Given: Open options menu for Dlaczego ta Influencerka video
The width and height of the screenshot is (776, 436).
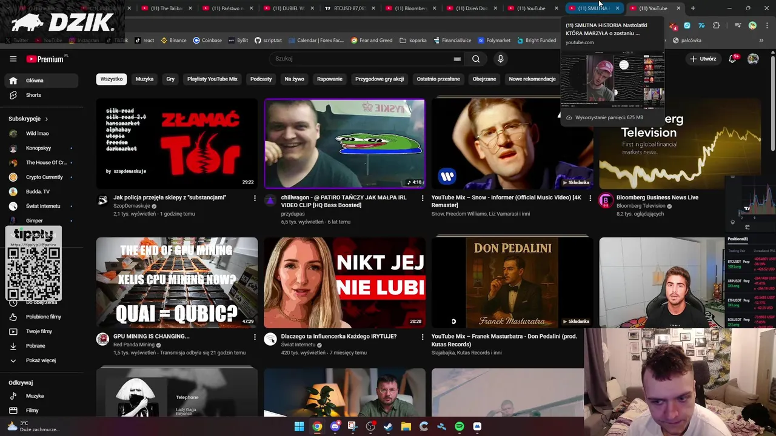Looking at the screenshot, I should 423,337.
